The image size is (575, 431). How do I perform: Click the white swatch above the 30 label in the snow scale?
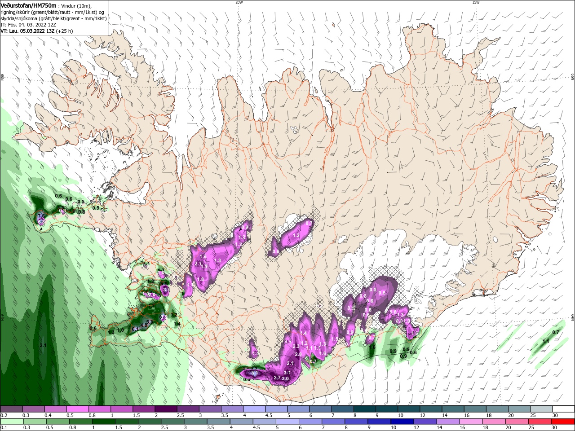pos(563,409)
